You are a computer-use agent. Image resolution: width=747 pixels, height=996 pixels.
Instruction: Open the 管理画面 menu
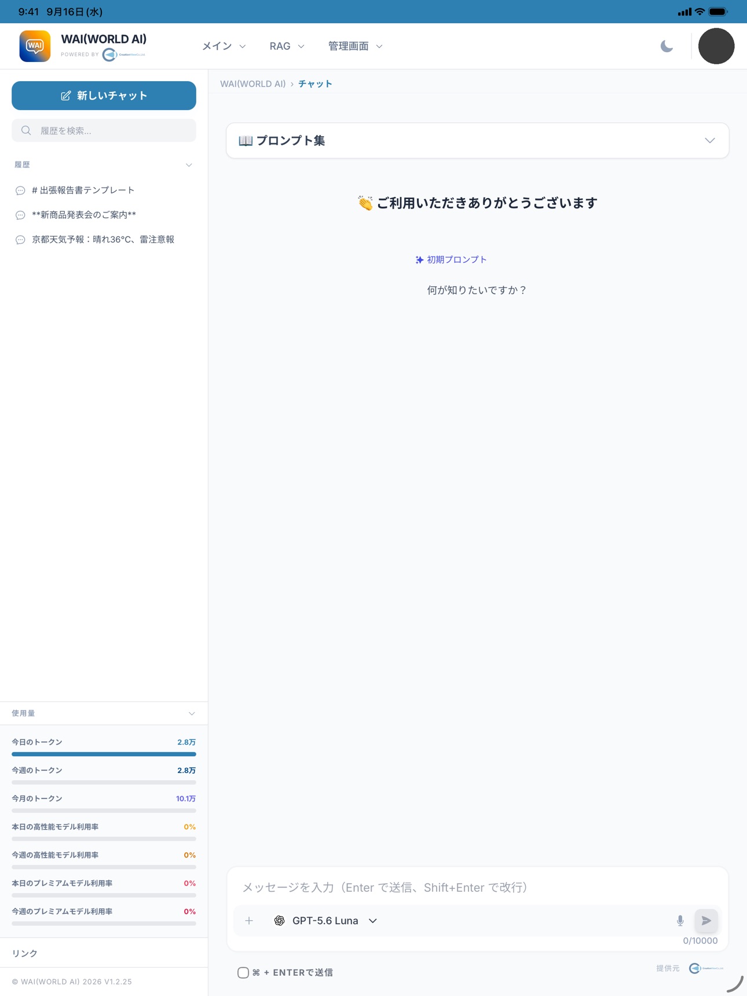355,46
